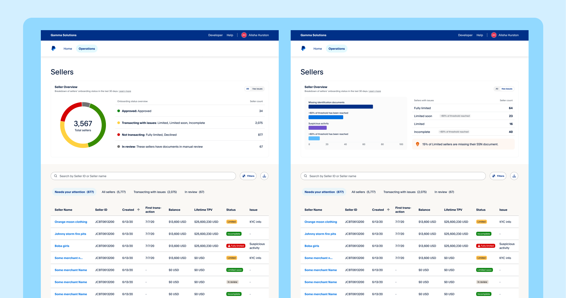Open Filters in right window
The image size is (566, 298).
[498, 176]
